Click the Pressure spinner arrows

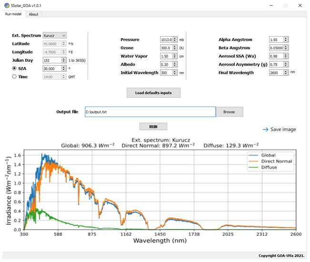(175, 40)
